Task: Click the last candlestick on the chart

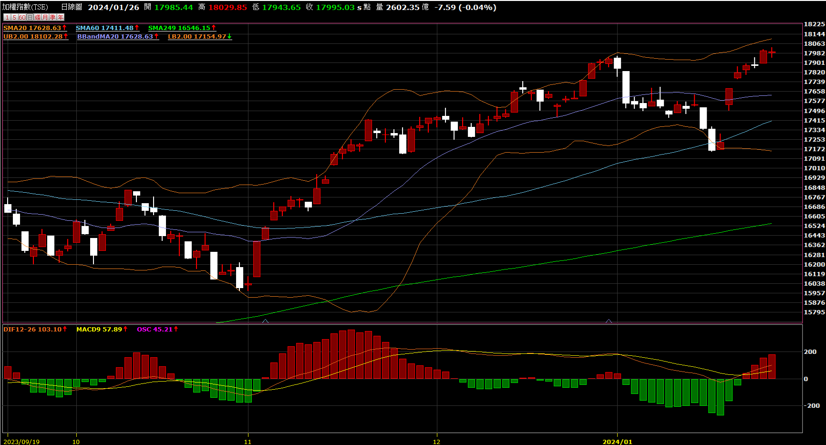Action: point(772,52)
